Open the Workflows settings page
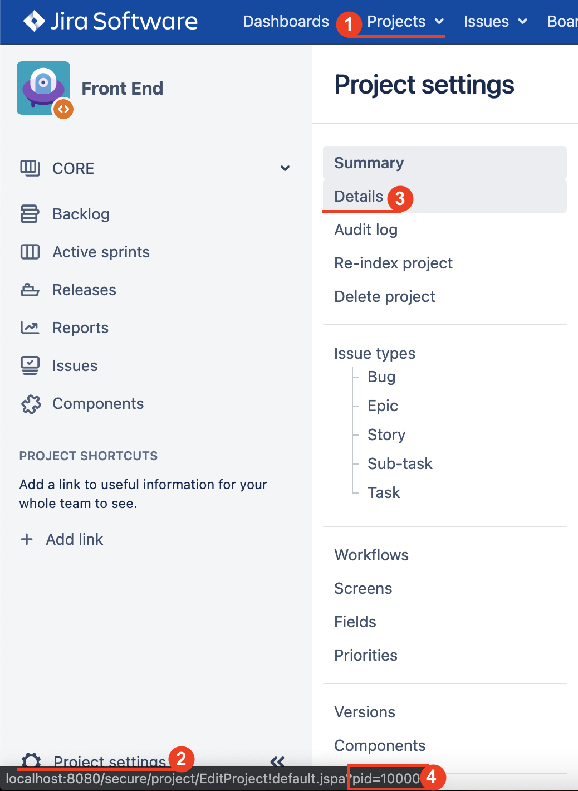 pos(371,555)
